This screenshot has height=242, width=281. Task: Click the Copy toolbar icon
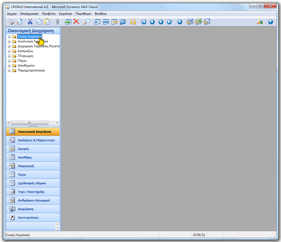point(39,22)
